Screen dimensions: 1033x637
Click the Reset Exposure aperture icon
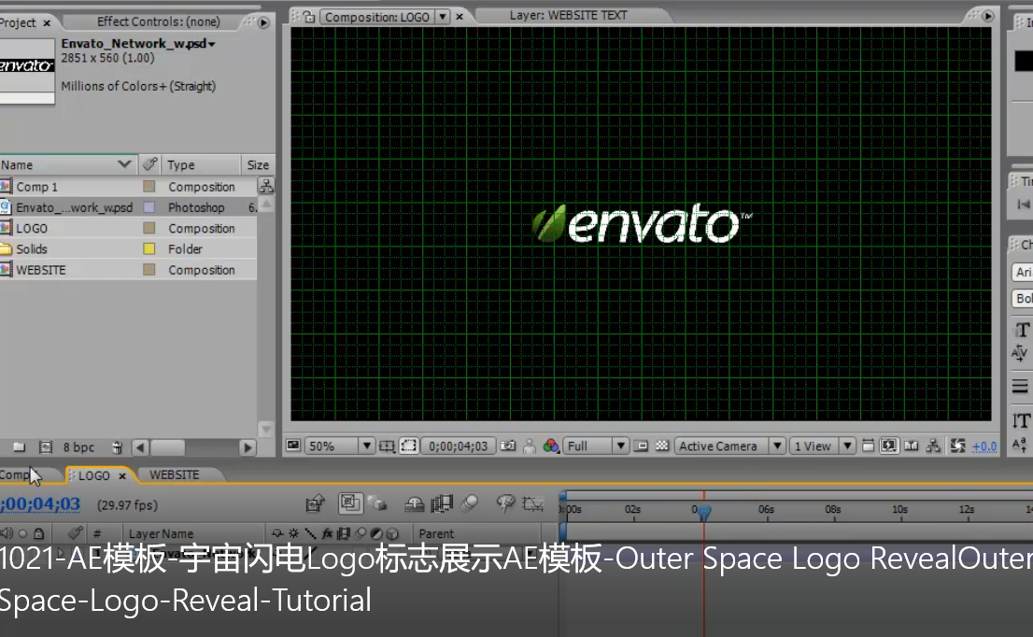(958, 446)
